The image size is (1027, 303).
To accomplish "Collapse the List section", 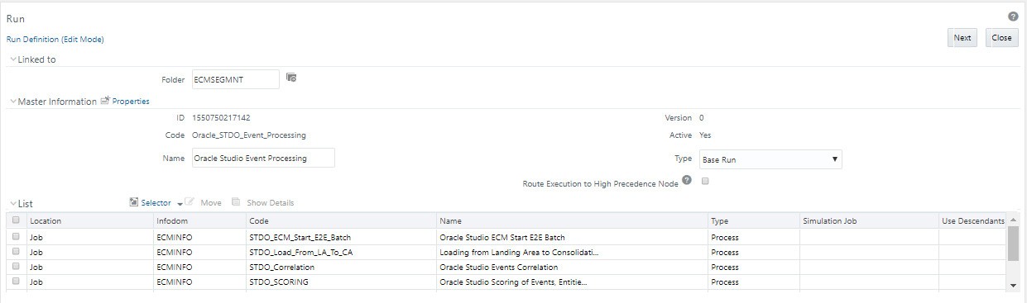I will 12,203.
